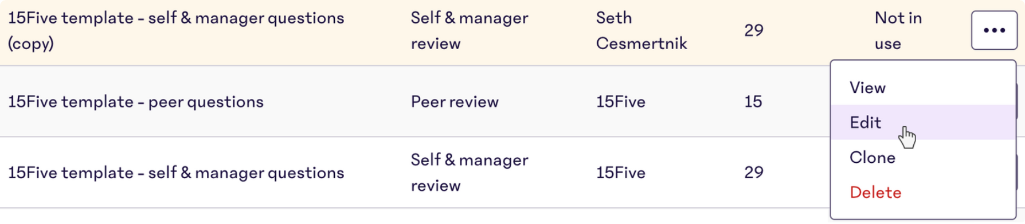Click 15Five creator in peer questions row
The height and width of the screenshot is (224, 1025).
click(621, 102)
